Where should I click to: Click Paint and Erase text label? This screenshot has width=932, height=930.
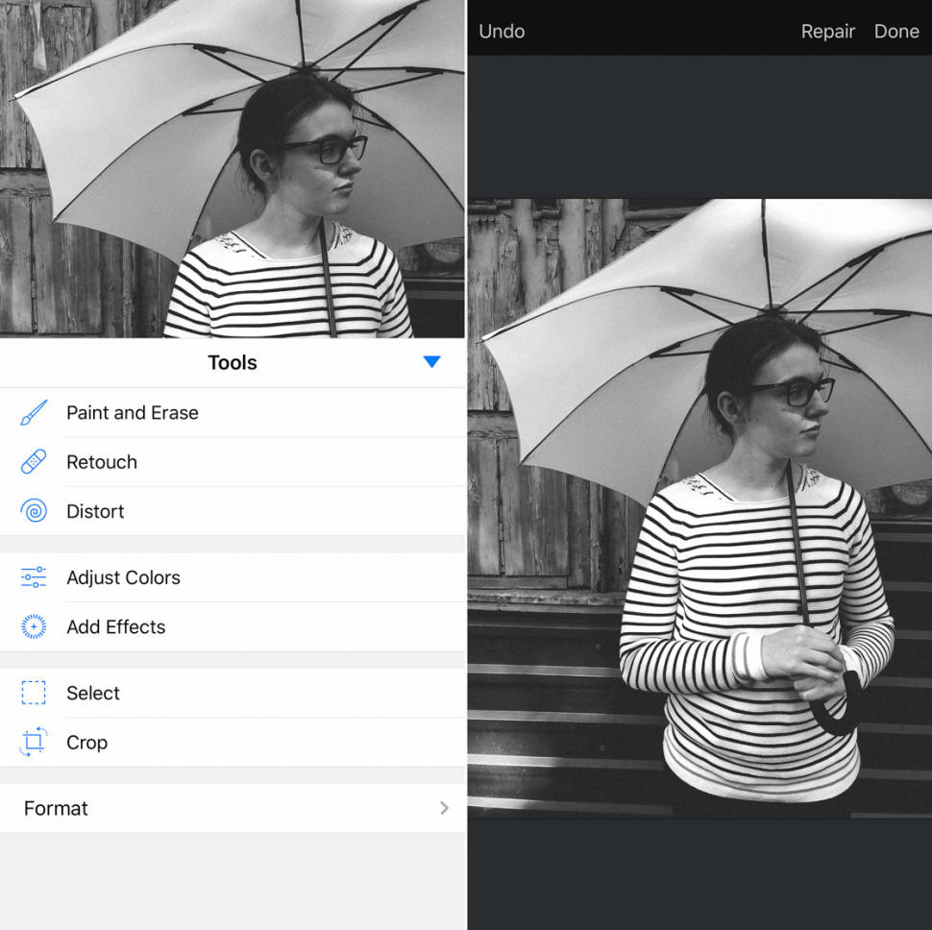point(132,412)
